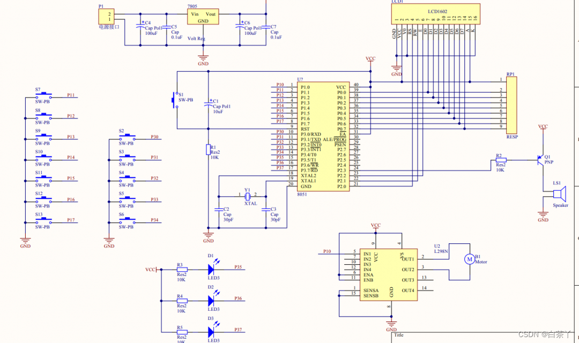The width and height of the screenshot is (579, 343).
Task: Select the S4 push button switch
Action: [128, 178]
